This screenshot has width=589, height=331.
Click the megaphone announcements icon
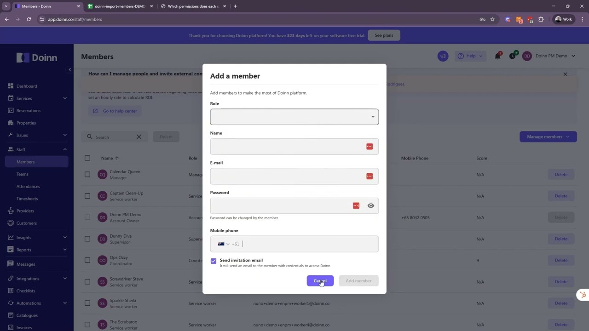click(x=443, y=56)
